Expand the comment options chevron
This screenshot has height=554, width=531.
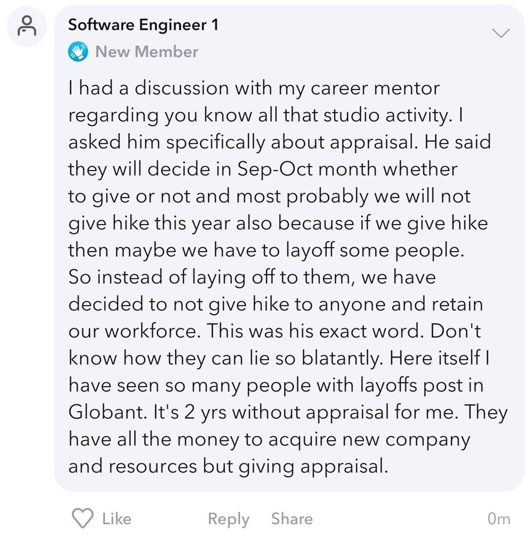(501, 33)
